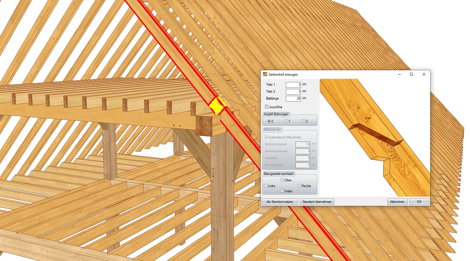The width and height of the screenshot is (470, 261).
Task: Click the Tiefe 2 input field
Action: (293, 91)
